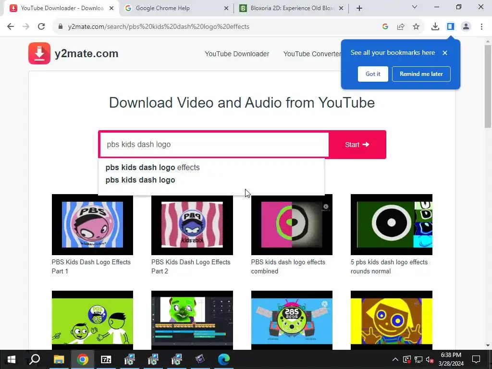Click Chrome icon in taskbar
This screenshot has height=369, width=492.
83,359
